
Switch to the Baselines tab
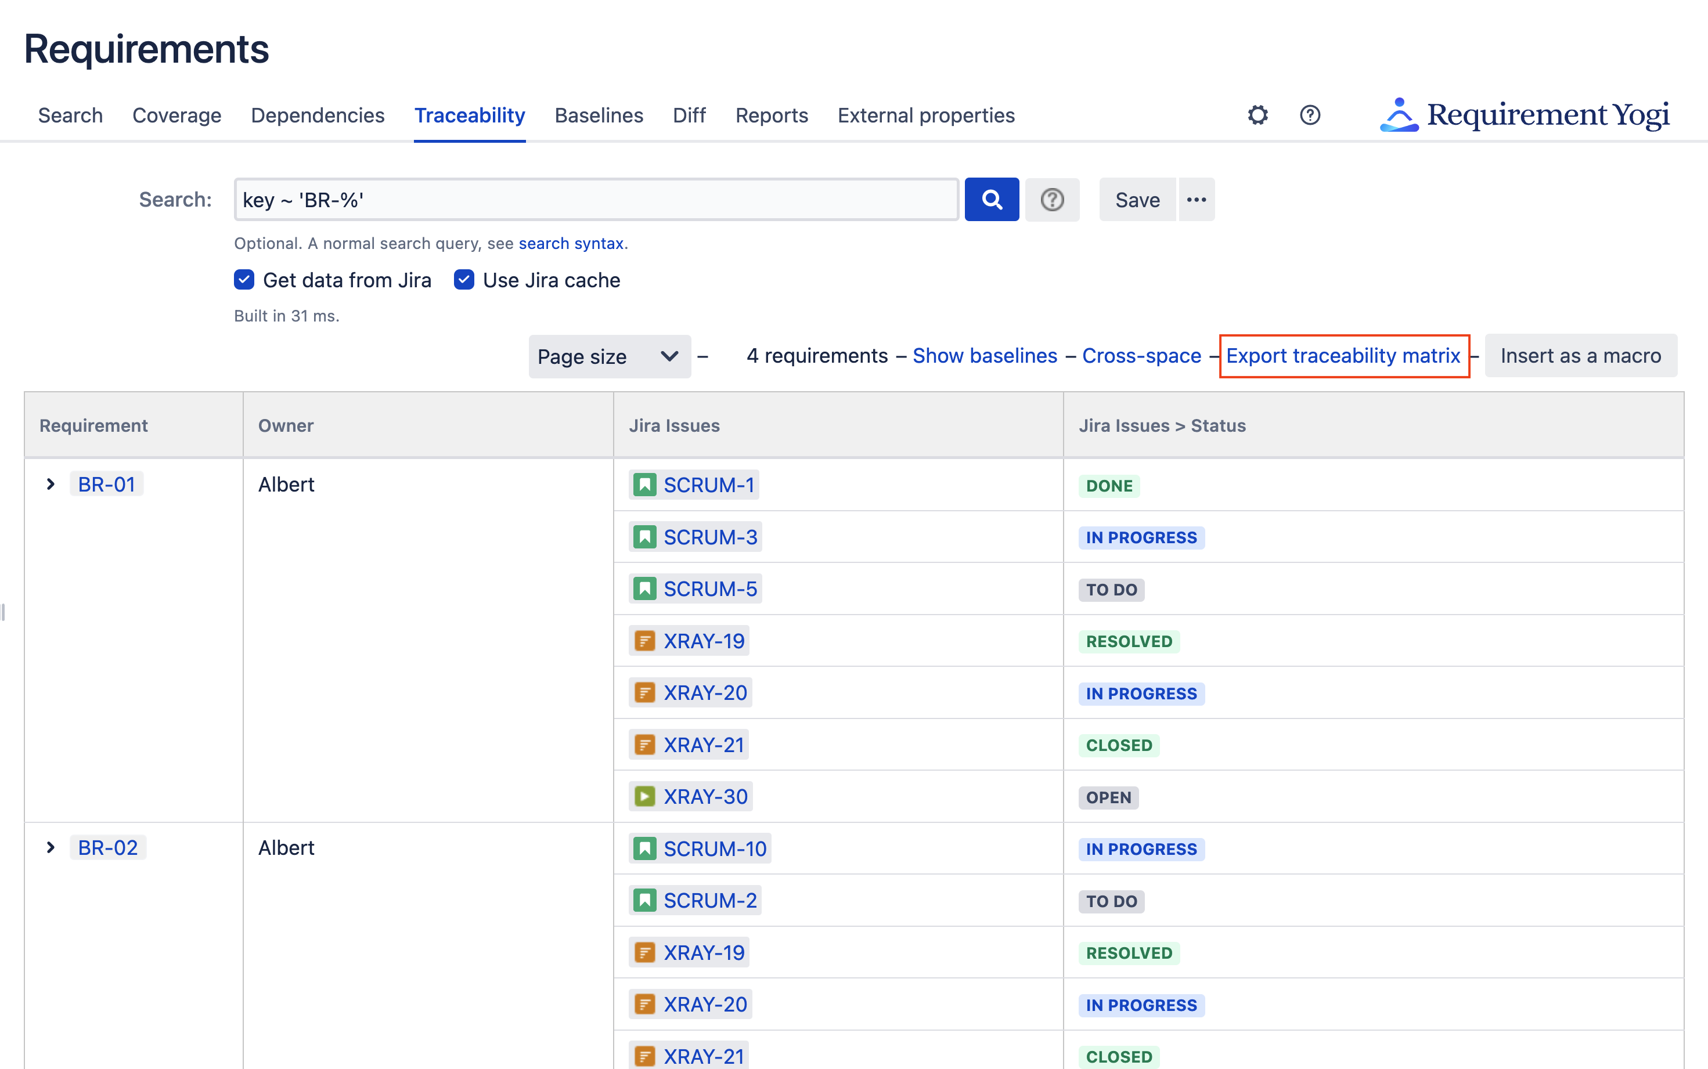pos(599,115)
